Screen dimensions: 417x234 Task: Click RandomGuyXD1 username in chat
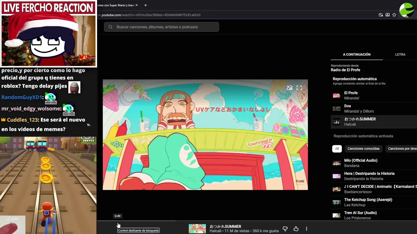pyautogui.click(x=22, y=97)
